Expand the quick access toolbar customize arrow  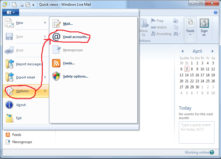pyautogui.click(x=33, y=5)
